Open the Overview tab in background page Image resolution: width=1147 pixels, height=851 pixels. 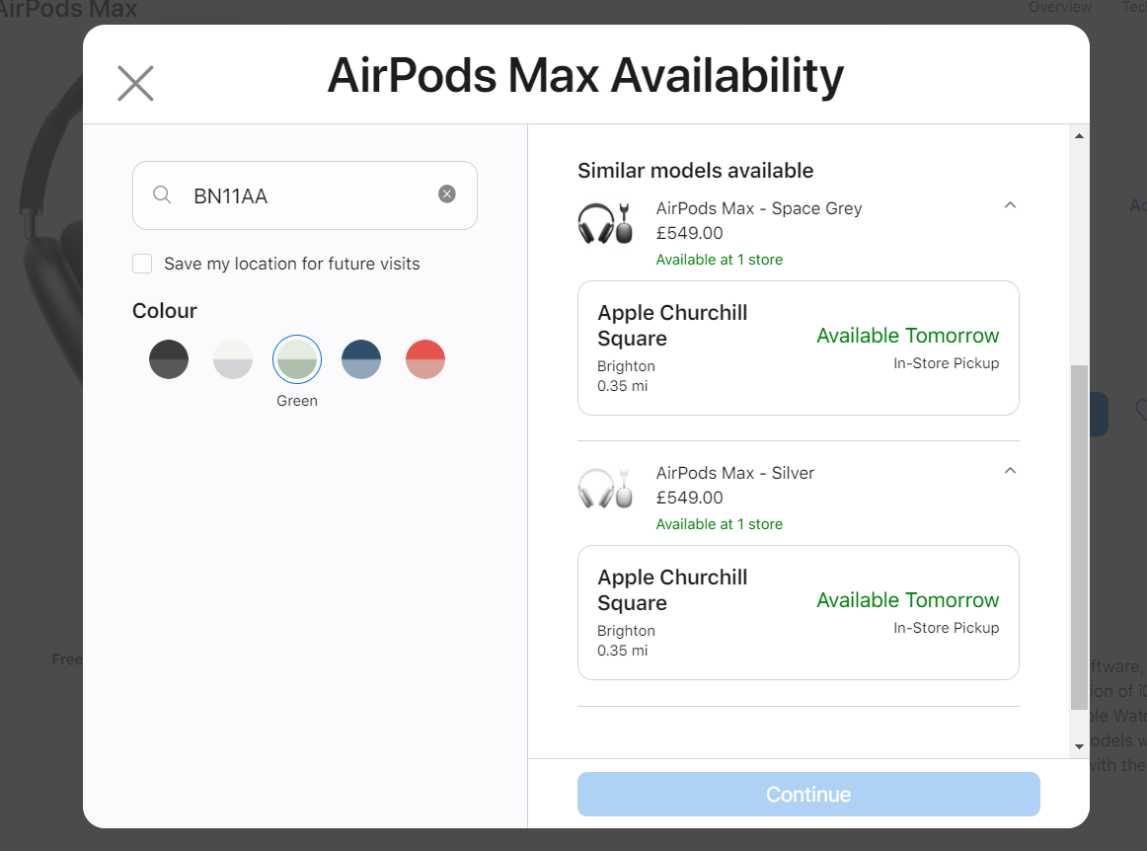[x=1059, y=7]
